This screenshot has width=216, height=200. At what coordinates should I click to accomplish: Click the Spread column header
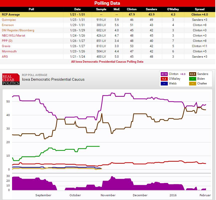(199, 9)
